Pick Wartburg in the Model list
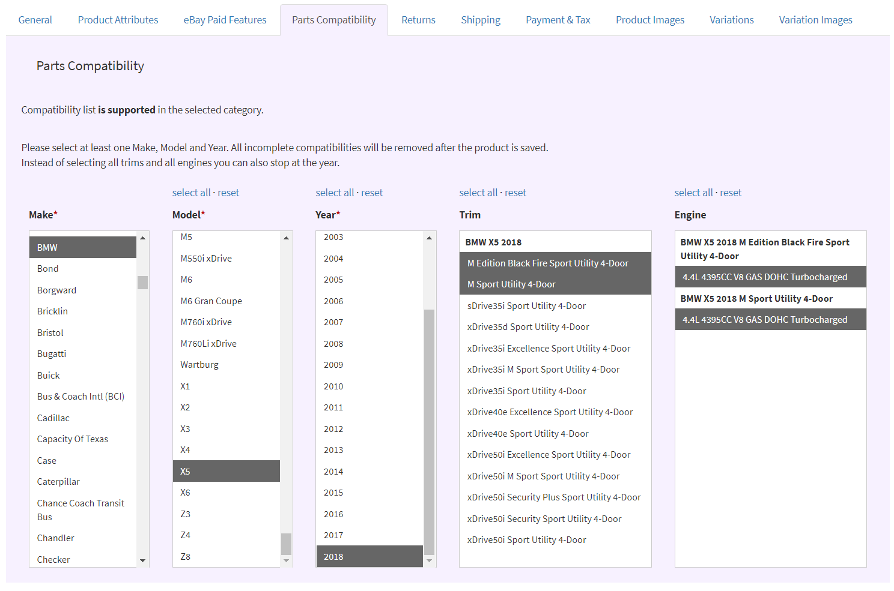Screen dimensions: 894x591 pyautogui.click(x=227, y=365)
